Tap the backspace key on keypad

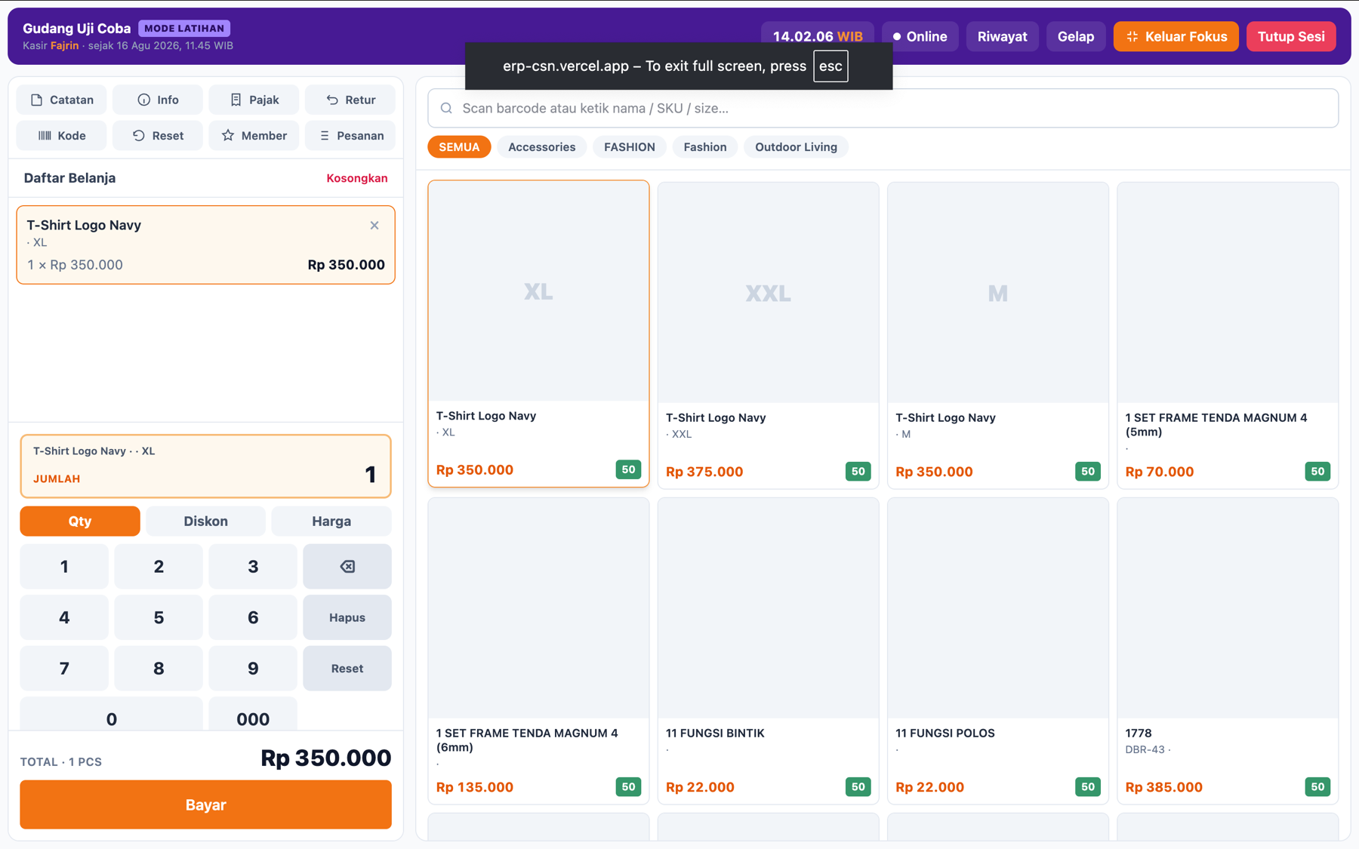(x=347, y=567)
